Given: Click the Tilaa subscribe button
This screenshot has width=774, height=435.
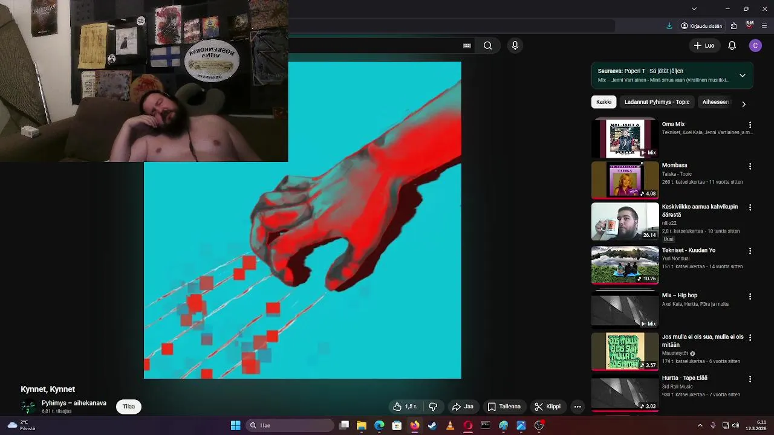Looking at the screenshot, I should point(129,407).
